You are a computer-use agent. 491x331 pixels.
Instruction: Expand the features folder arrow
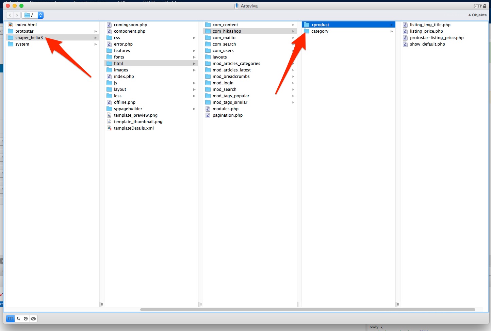click(194, 51)
